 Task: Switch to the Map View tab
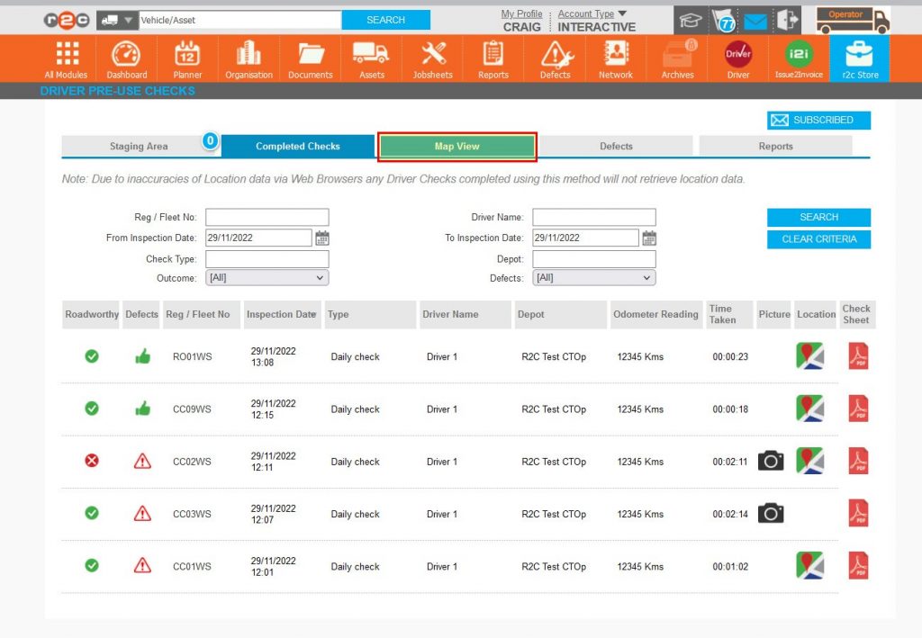457,146
